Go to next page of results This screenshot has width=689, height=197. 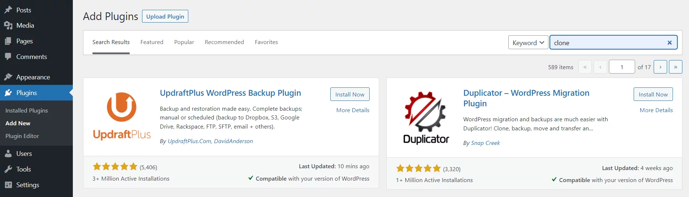point(660,67)
